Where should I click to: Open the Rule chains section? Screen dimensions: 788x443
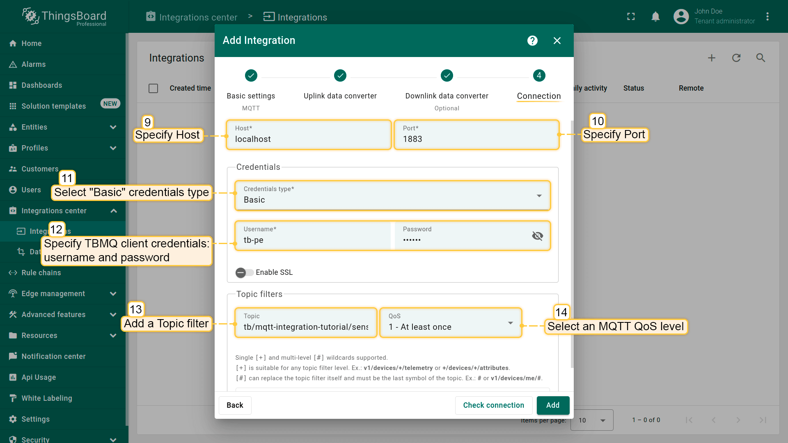tap(40, 272)
